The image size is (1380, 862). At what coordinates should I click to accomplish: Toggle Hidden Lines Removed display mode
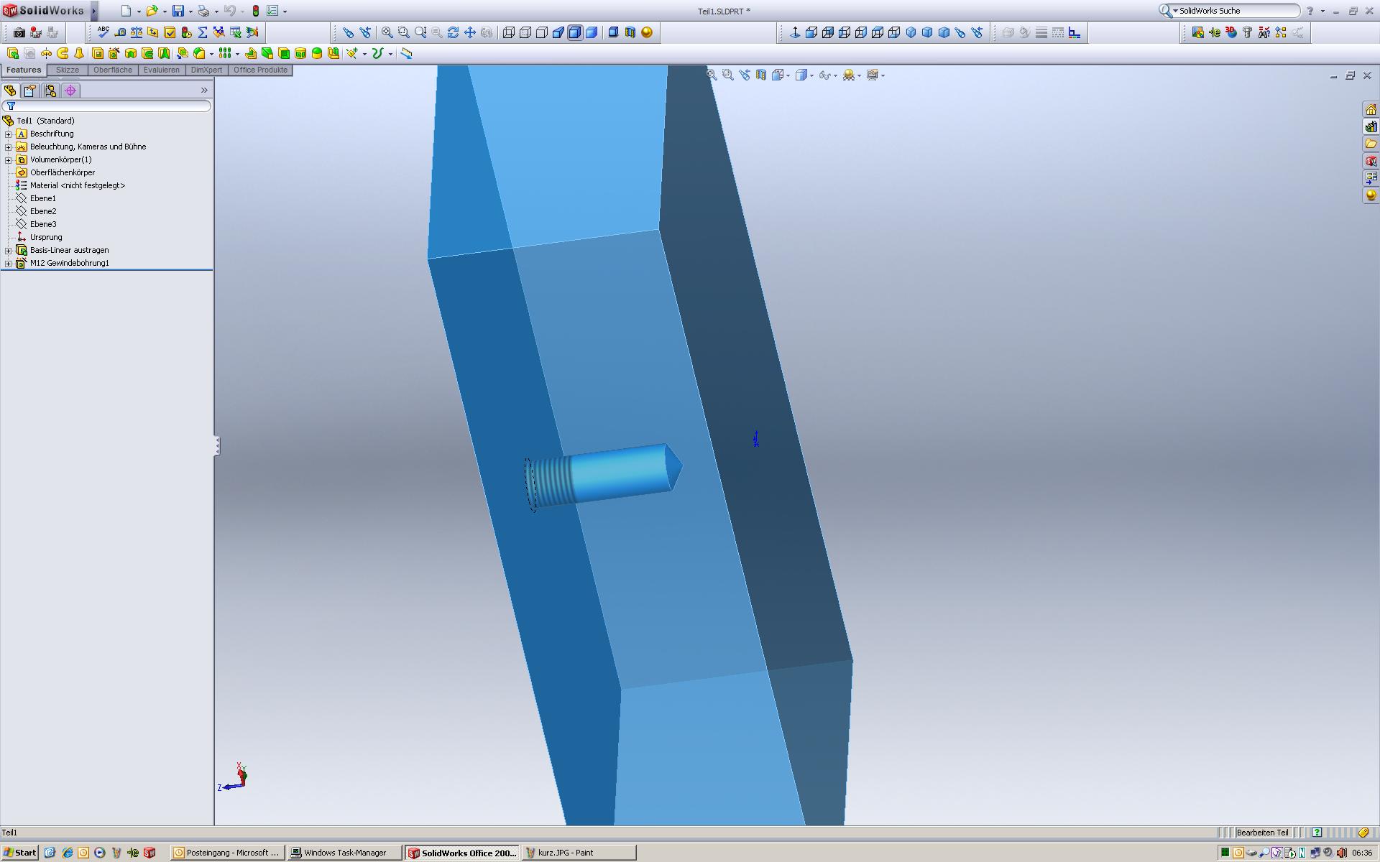[x=541, y=32]
